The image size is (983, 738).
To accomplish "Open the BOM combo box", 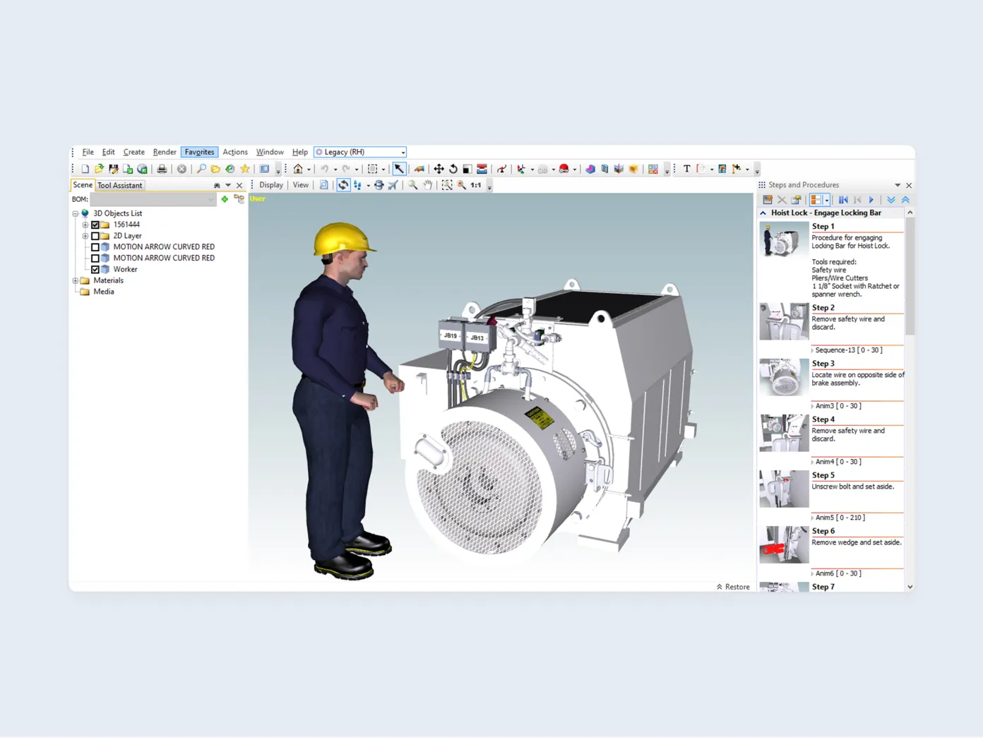I will 153,199.
